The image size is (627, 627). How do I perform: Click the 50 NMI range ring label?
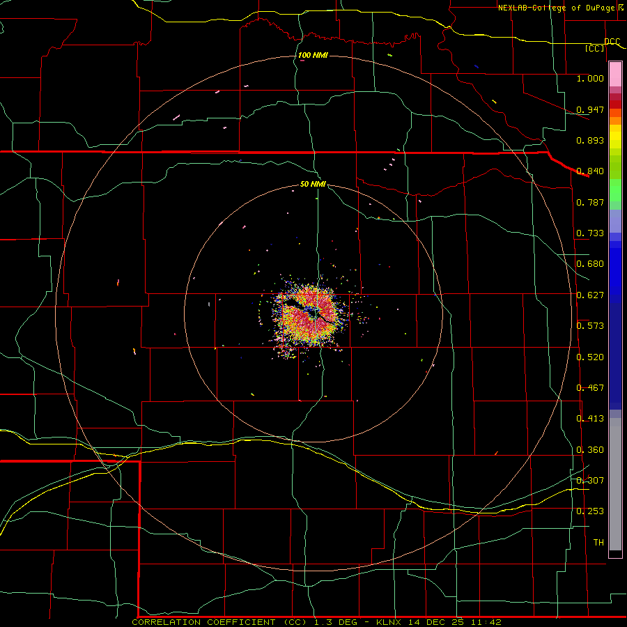coord(313,184)
